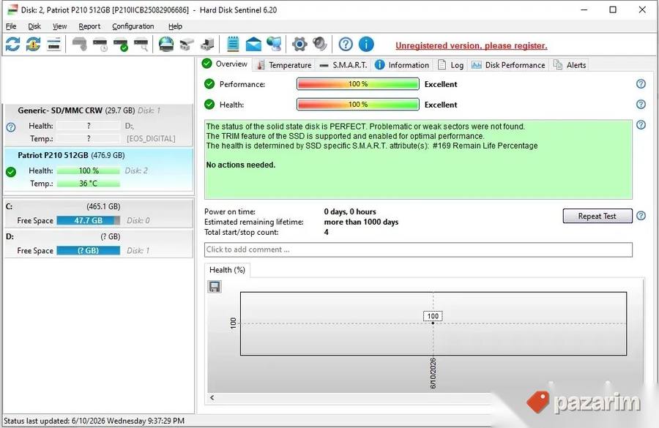Viewport: 659px width, 428px height.
Task: Save the Health graph with the floppy icon
Action: tap(215, 287)
